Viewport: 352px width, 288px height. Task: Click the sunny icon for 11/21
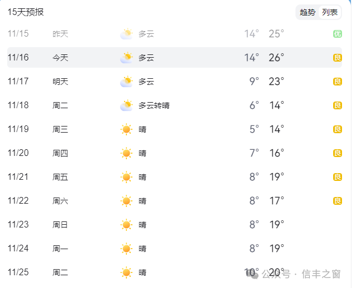tap(127, 177)
